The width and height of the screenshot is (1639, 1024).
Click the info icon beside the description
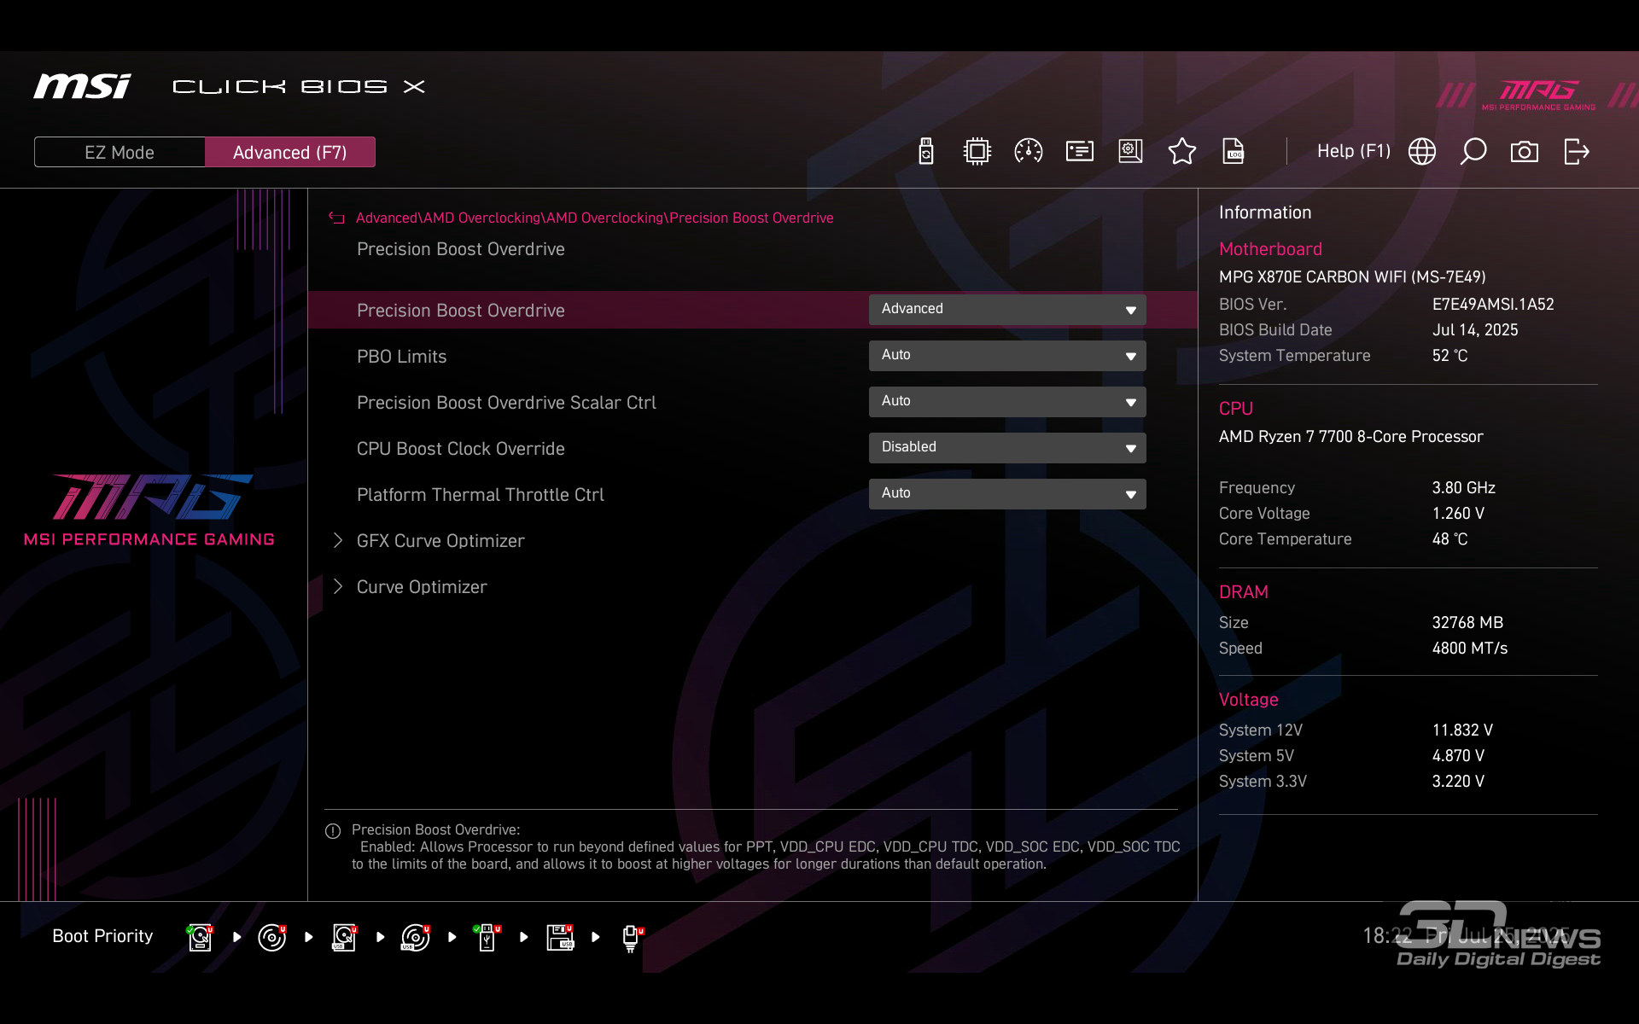point(333,831)
